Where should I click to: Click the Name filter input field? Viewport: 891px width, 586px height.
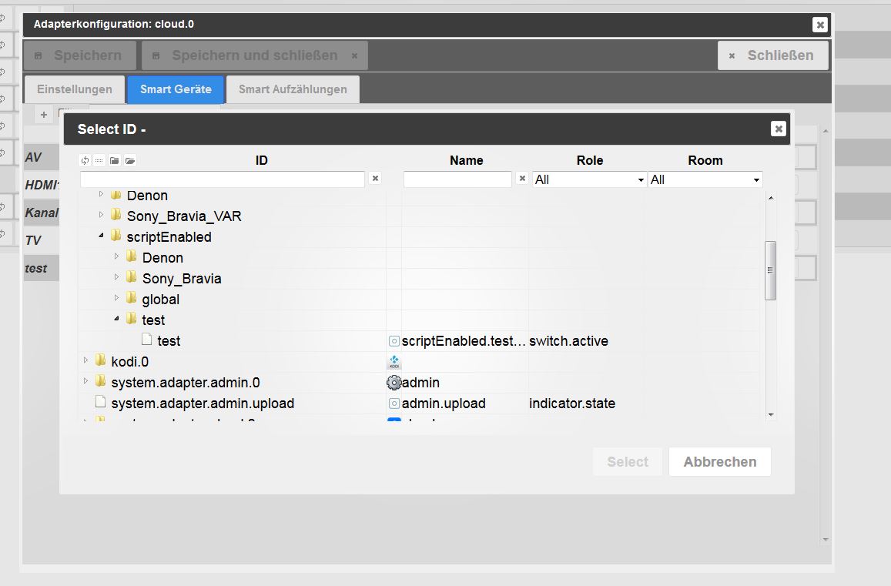(x=457, y=179)
